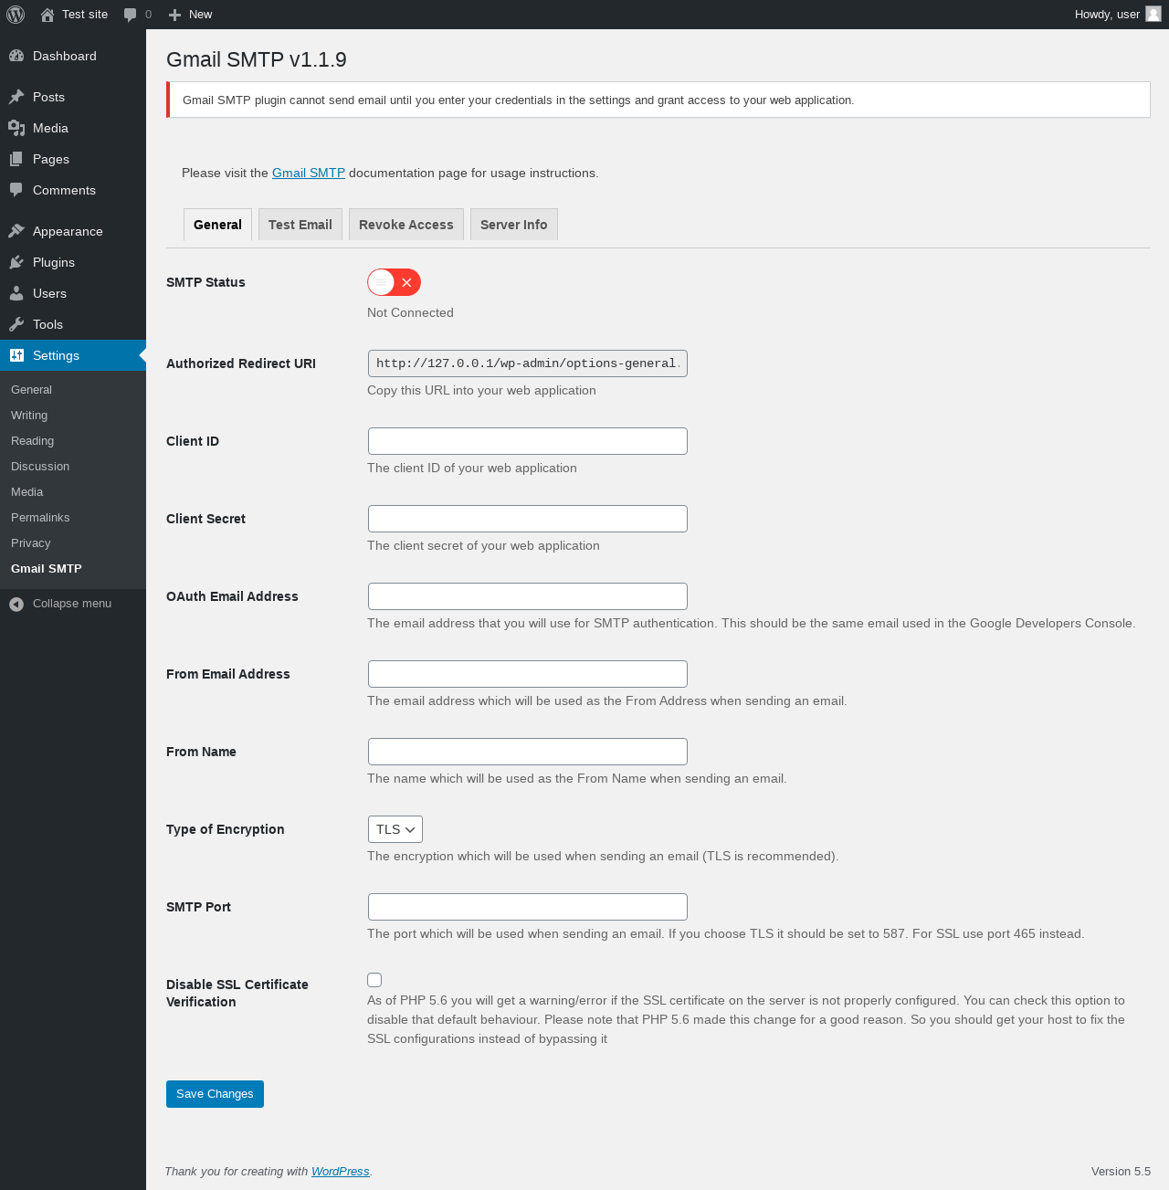Click the Save Changes button
Viewport: 1169px width, 1190px height.
(215, 1094)
